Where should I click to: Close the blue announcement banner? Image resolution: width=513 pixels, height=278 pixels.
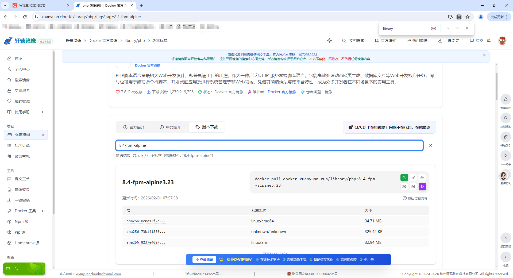click(x=484, y=55)
